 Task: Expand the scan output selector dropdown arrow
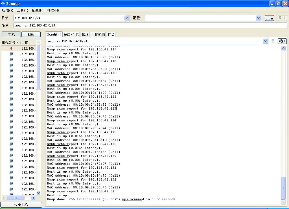click(x=265, y=41)
